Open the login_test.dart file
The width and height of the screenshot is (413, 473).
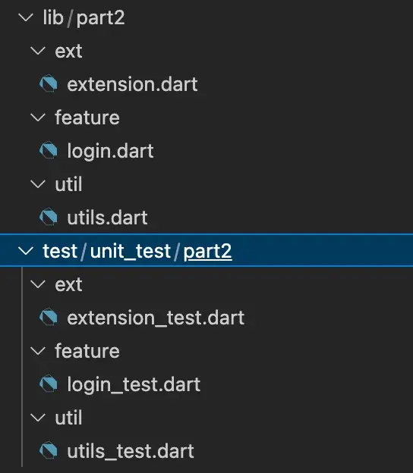(x=134, y=384)
